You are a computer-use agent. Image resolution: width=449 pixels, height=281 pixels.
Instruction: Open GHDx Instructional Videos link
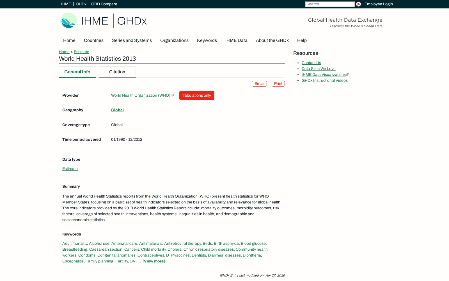325,81
